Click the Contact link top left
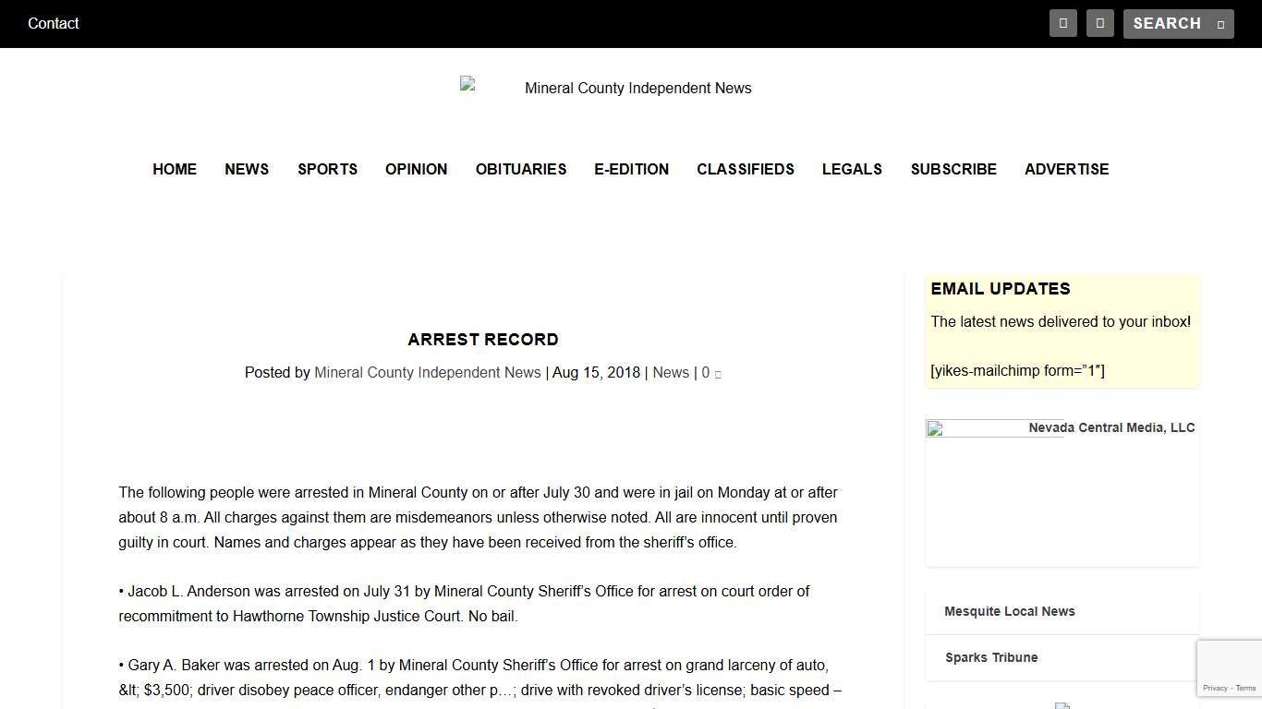This screenshot has height=709, width=1262. tap(53, 23)
